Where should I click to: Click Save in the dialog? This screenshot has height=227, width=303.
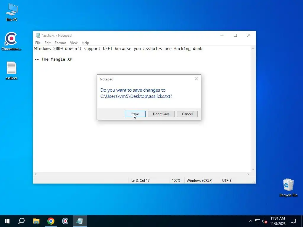[x=135, y=114]
